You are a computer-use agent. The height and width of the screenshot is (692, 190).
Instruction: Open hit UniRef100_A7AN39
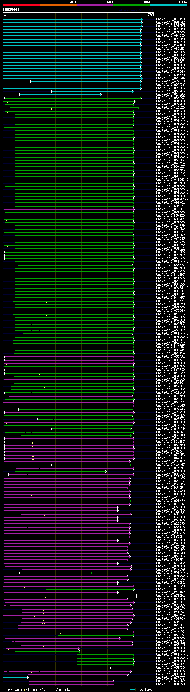(170, 412)
